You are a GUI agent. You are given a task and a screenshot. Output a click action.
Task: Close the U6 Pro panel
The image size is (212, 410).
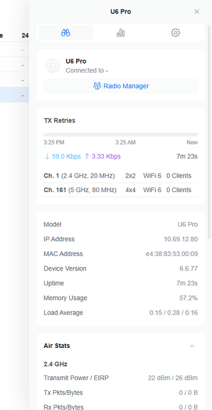click(x=197, y=12)
